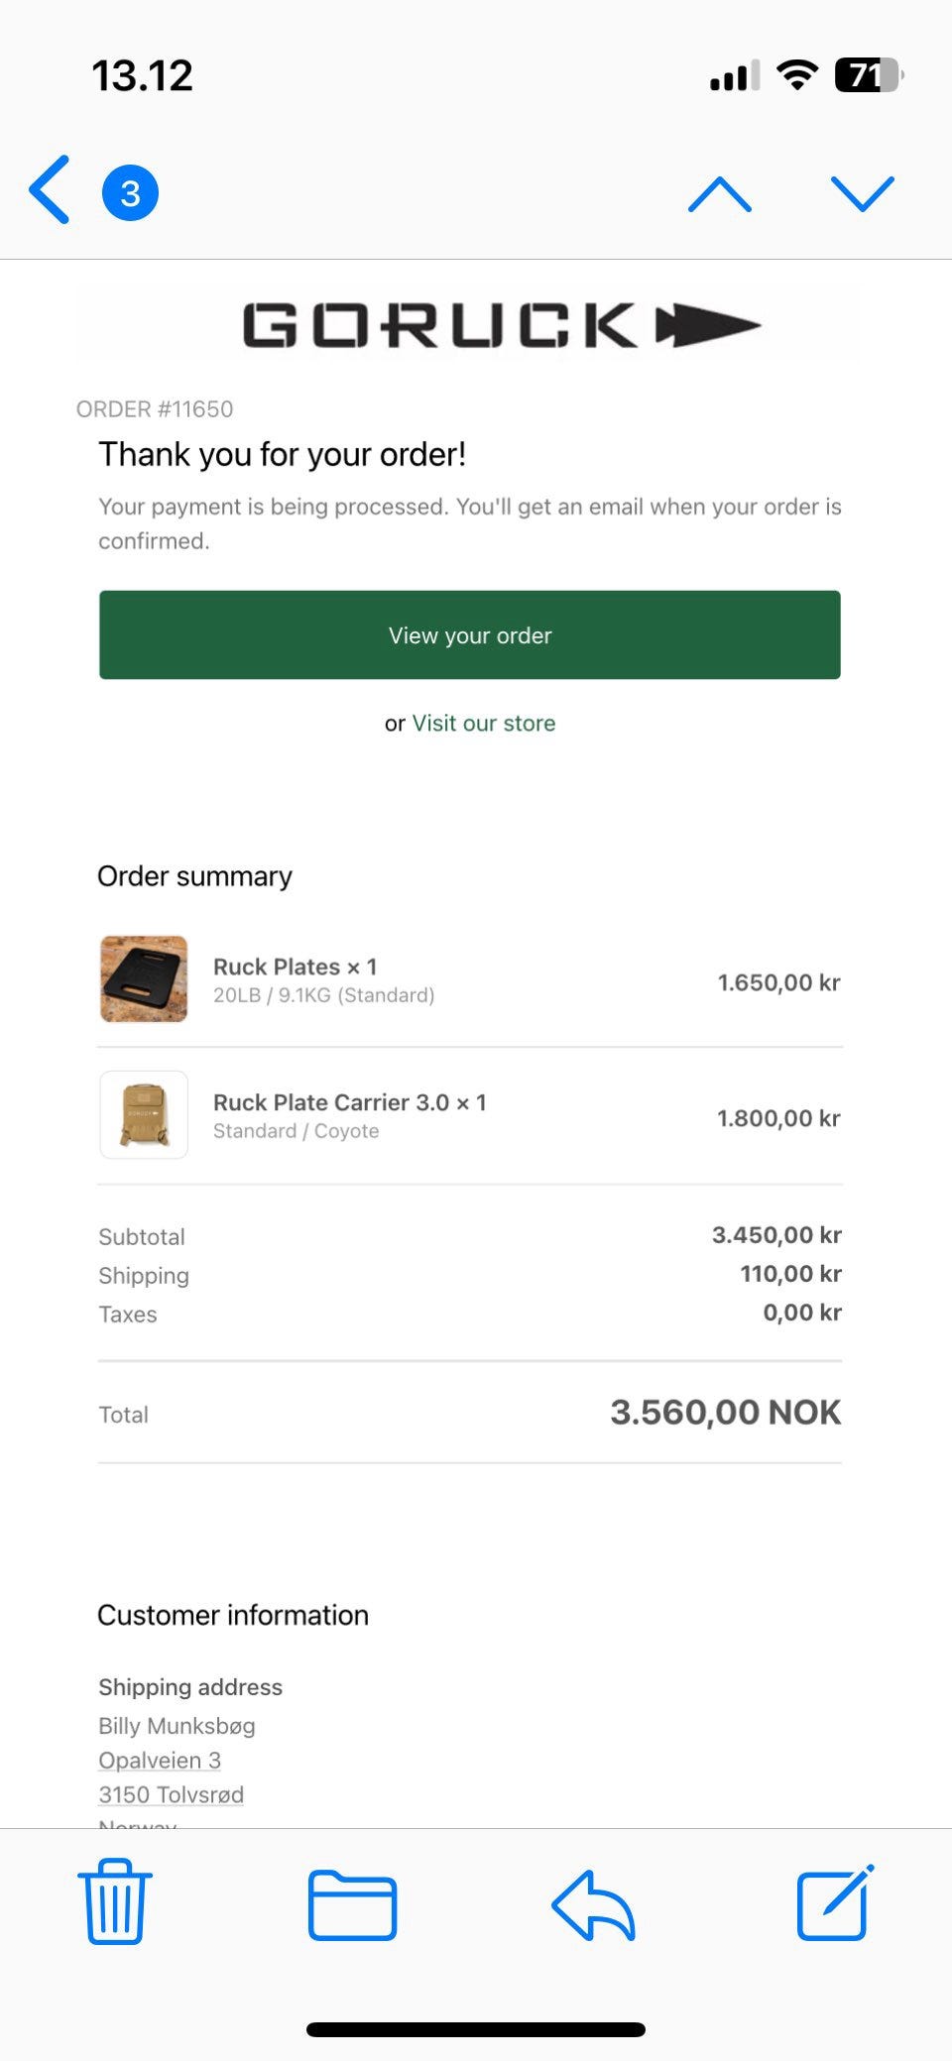Tap the Ruck Plates product thumbnail

(x=144, y=979)
